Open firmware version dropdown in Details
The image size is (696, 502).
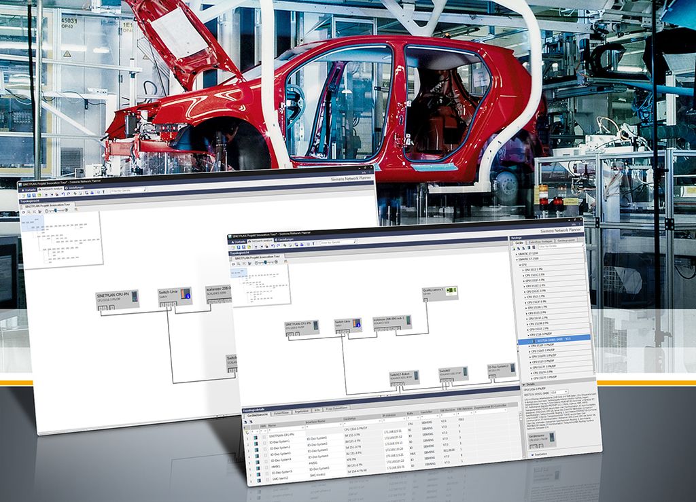point(566,391)
